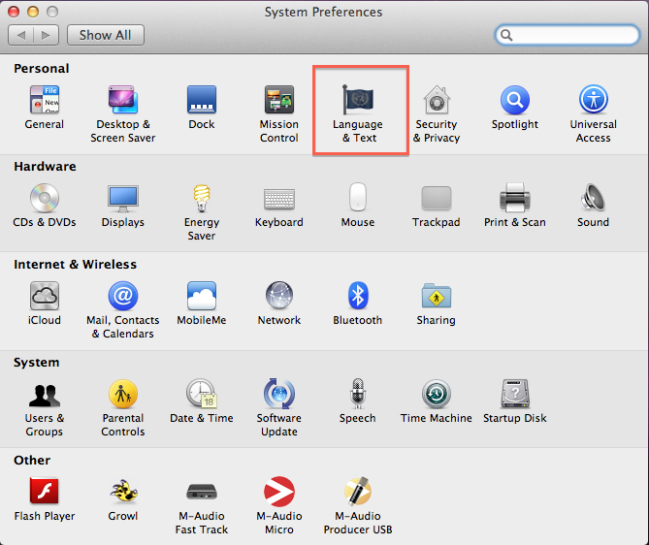
Task: Open Print & Scan settings
Action: (x=514, y=199)
